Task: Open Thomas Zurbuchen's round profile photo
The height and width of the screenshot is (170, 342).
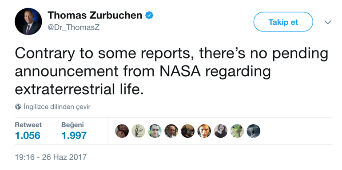Action: (x=28, y=21)
